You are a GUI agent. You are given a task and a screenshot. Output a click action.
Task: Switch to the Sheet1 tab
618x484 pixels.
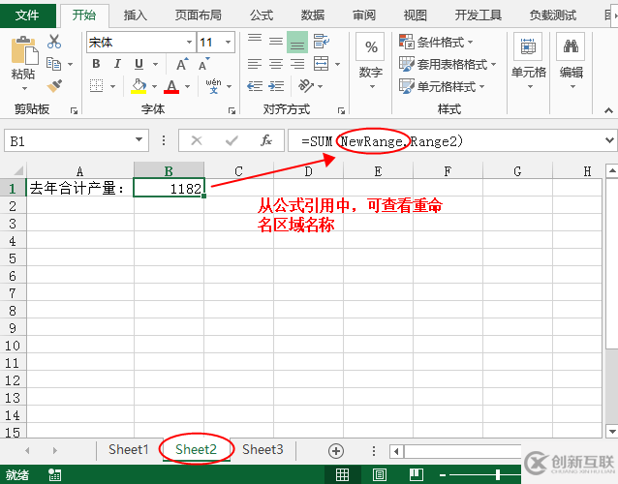tap(129, 449)
